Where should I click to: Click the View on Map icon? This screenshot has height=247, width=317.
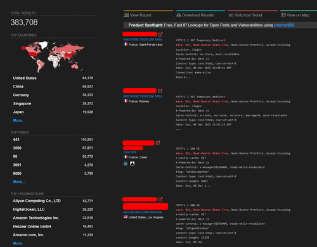click(x=283, y=15)
